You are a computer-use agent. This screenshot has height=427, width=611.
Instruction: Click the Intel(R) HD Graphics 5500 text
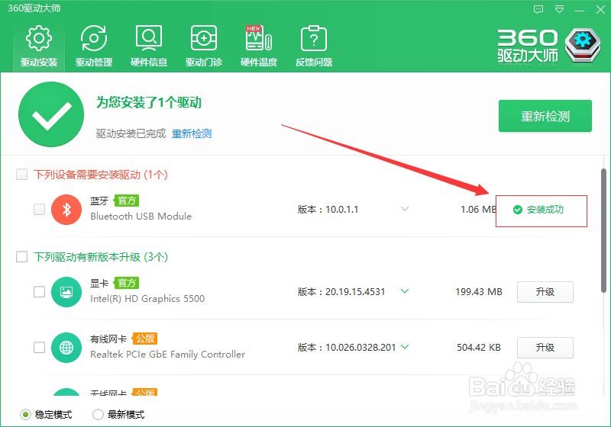tap(147, 299)
